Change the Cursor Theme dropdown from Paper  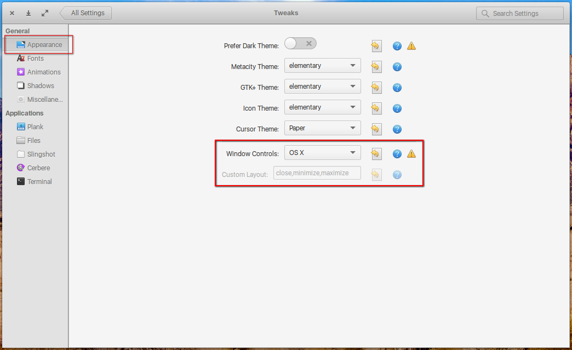323,128
